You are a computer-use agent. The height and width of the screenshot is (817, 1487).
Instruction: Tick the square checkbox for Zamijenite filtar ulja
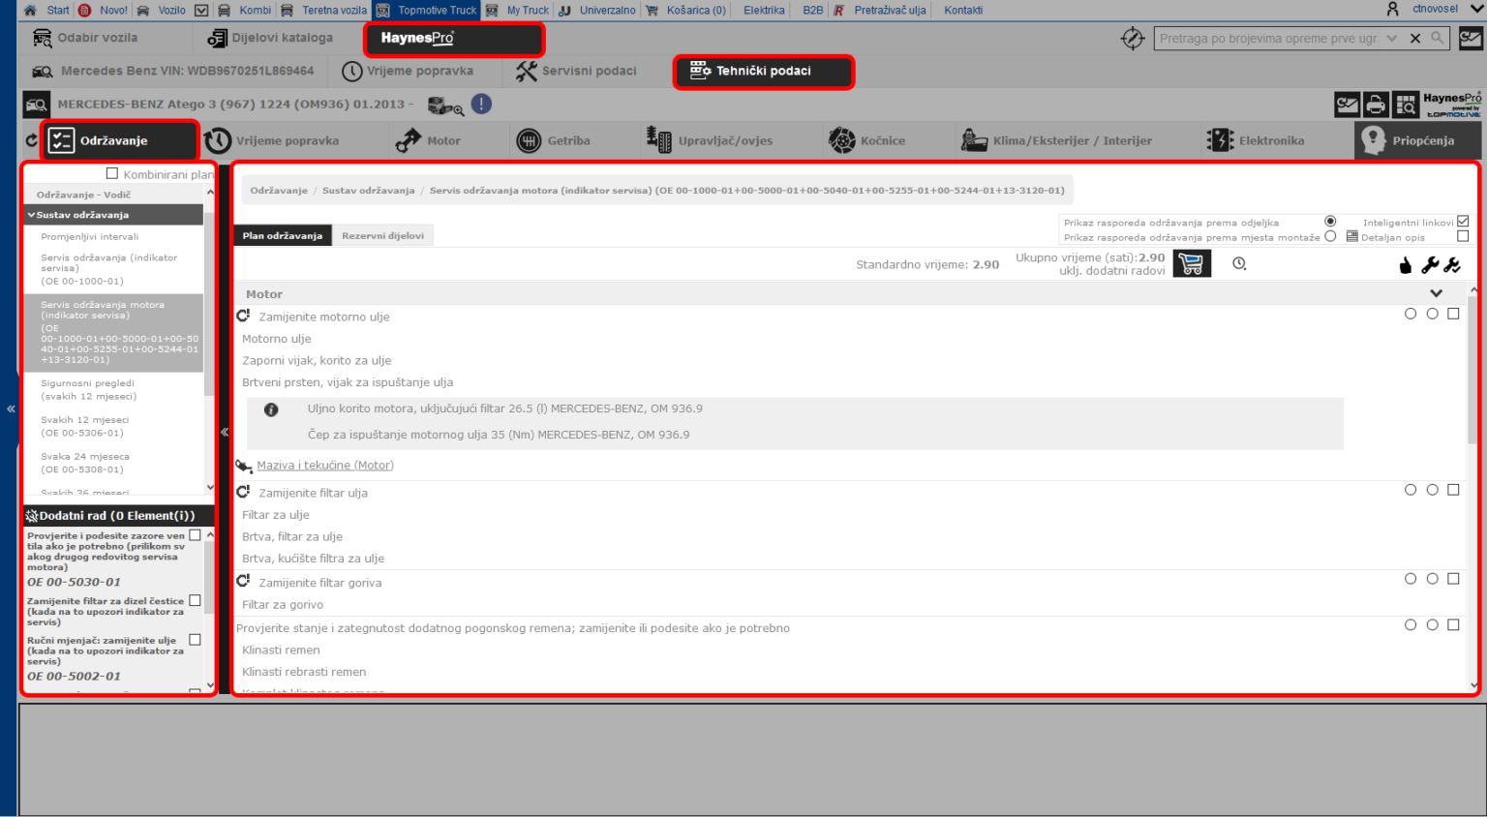tap(1453, 490)
